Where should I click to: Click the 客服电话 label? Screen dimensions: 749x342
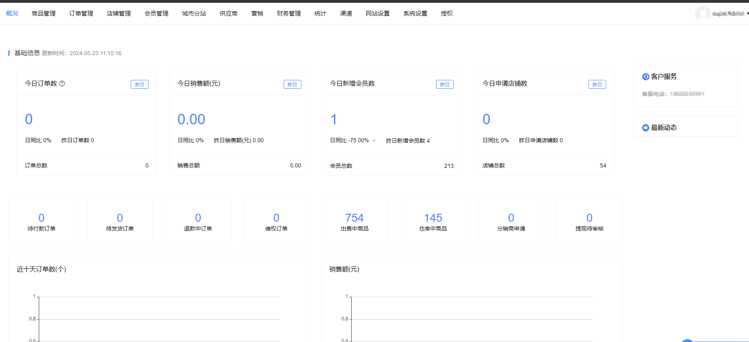tap(654, 94)
